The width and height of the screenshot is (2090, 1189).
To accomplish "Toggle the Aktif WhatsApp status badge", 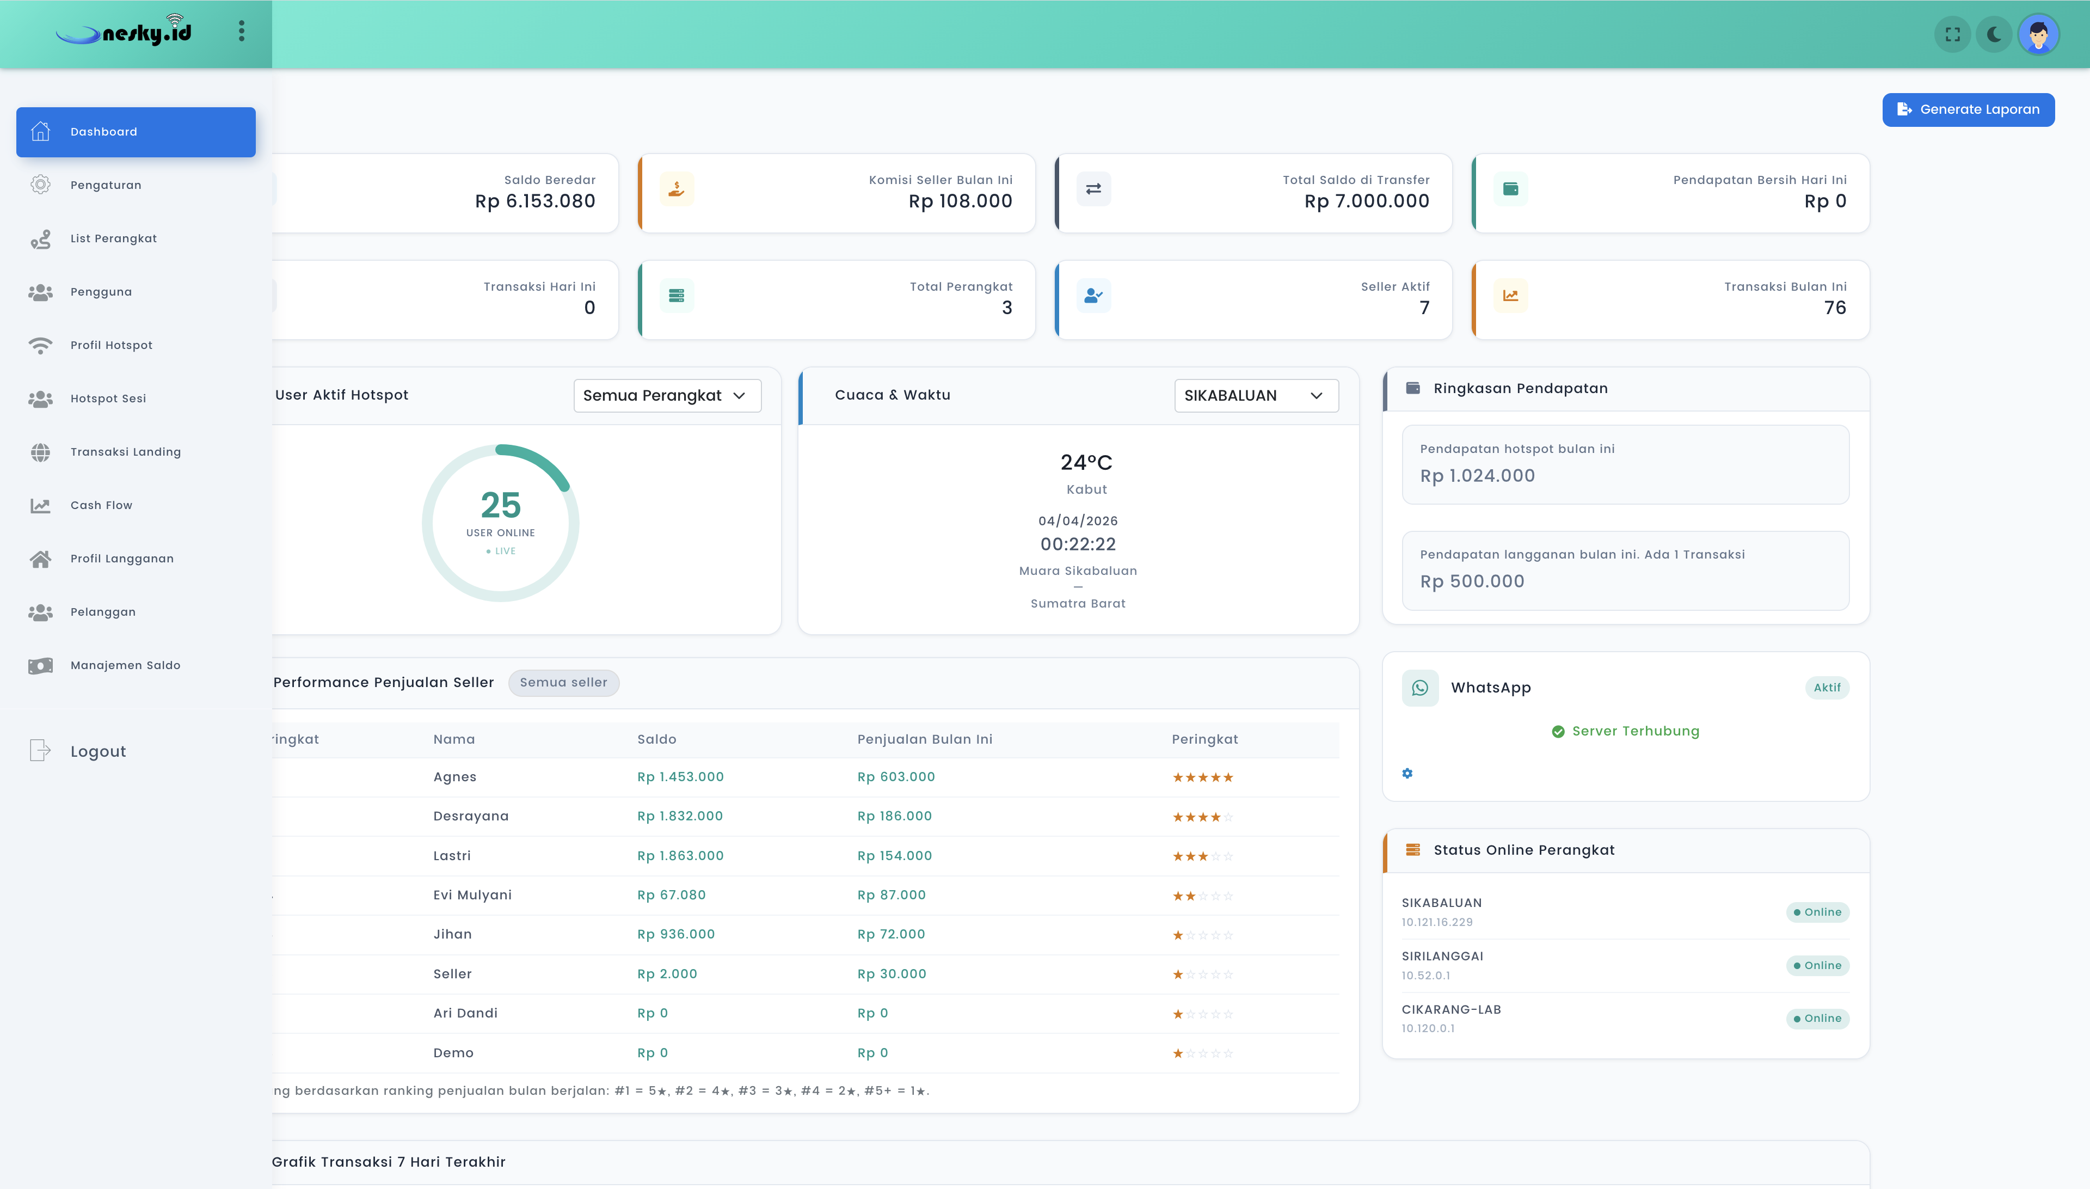I will click(x=1827, y=688).
